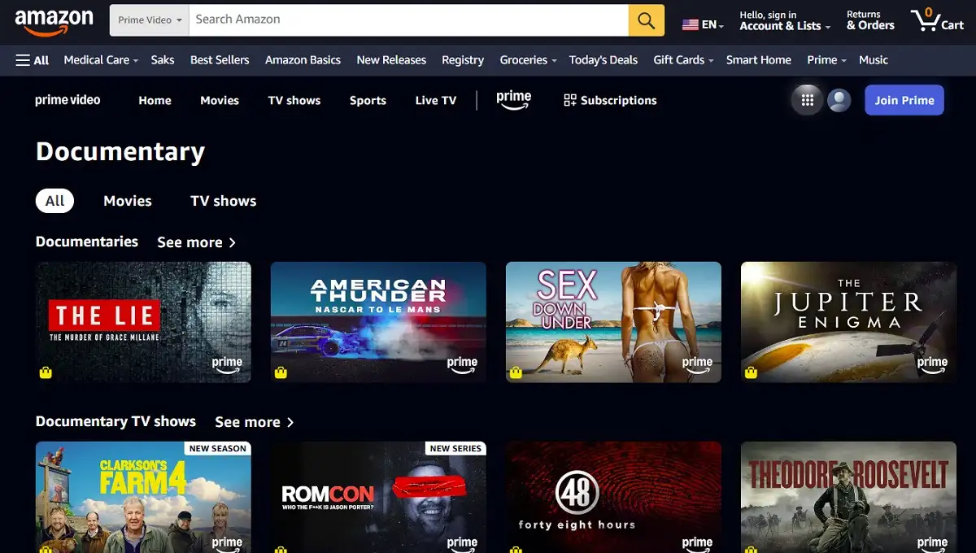Click shopping bag icon on The Lie

pos(46,372)
